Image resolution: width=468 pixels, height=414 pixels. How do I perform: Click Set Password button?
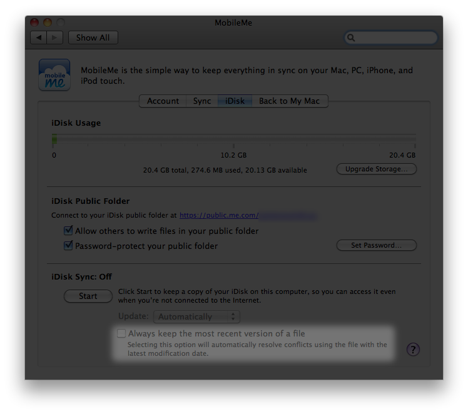point(377,245)
